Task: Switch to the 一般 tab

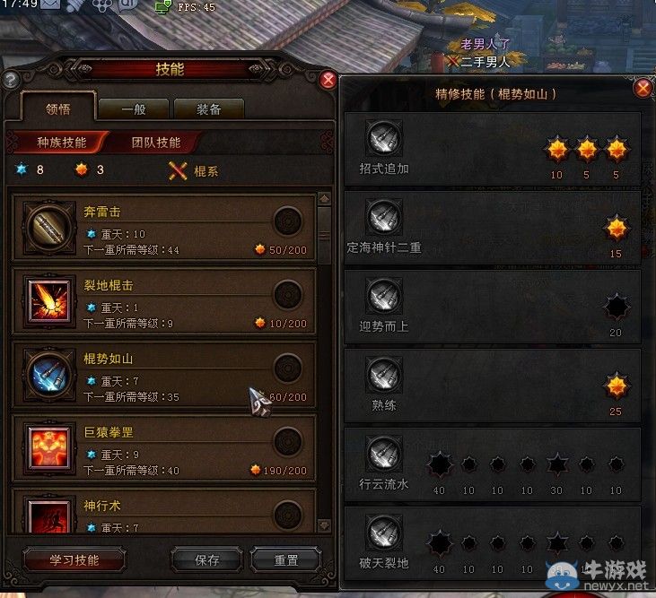Action: point(134,110)
